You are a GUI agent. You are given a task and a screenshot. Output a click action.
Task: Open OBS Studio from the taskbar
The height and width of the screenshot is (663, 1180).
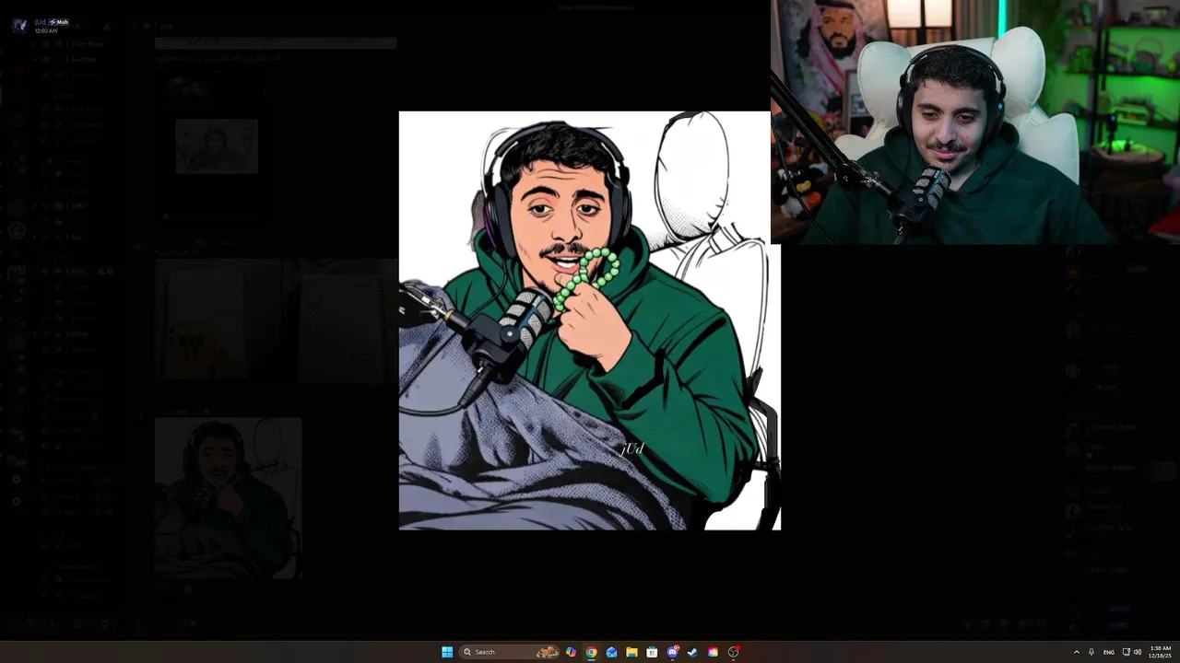point(733,652)
